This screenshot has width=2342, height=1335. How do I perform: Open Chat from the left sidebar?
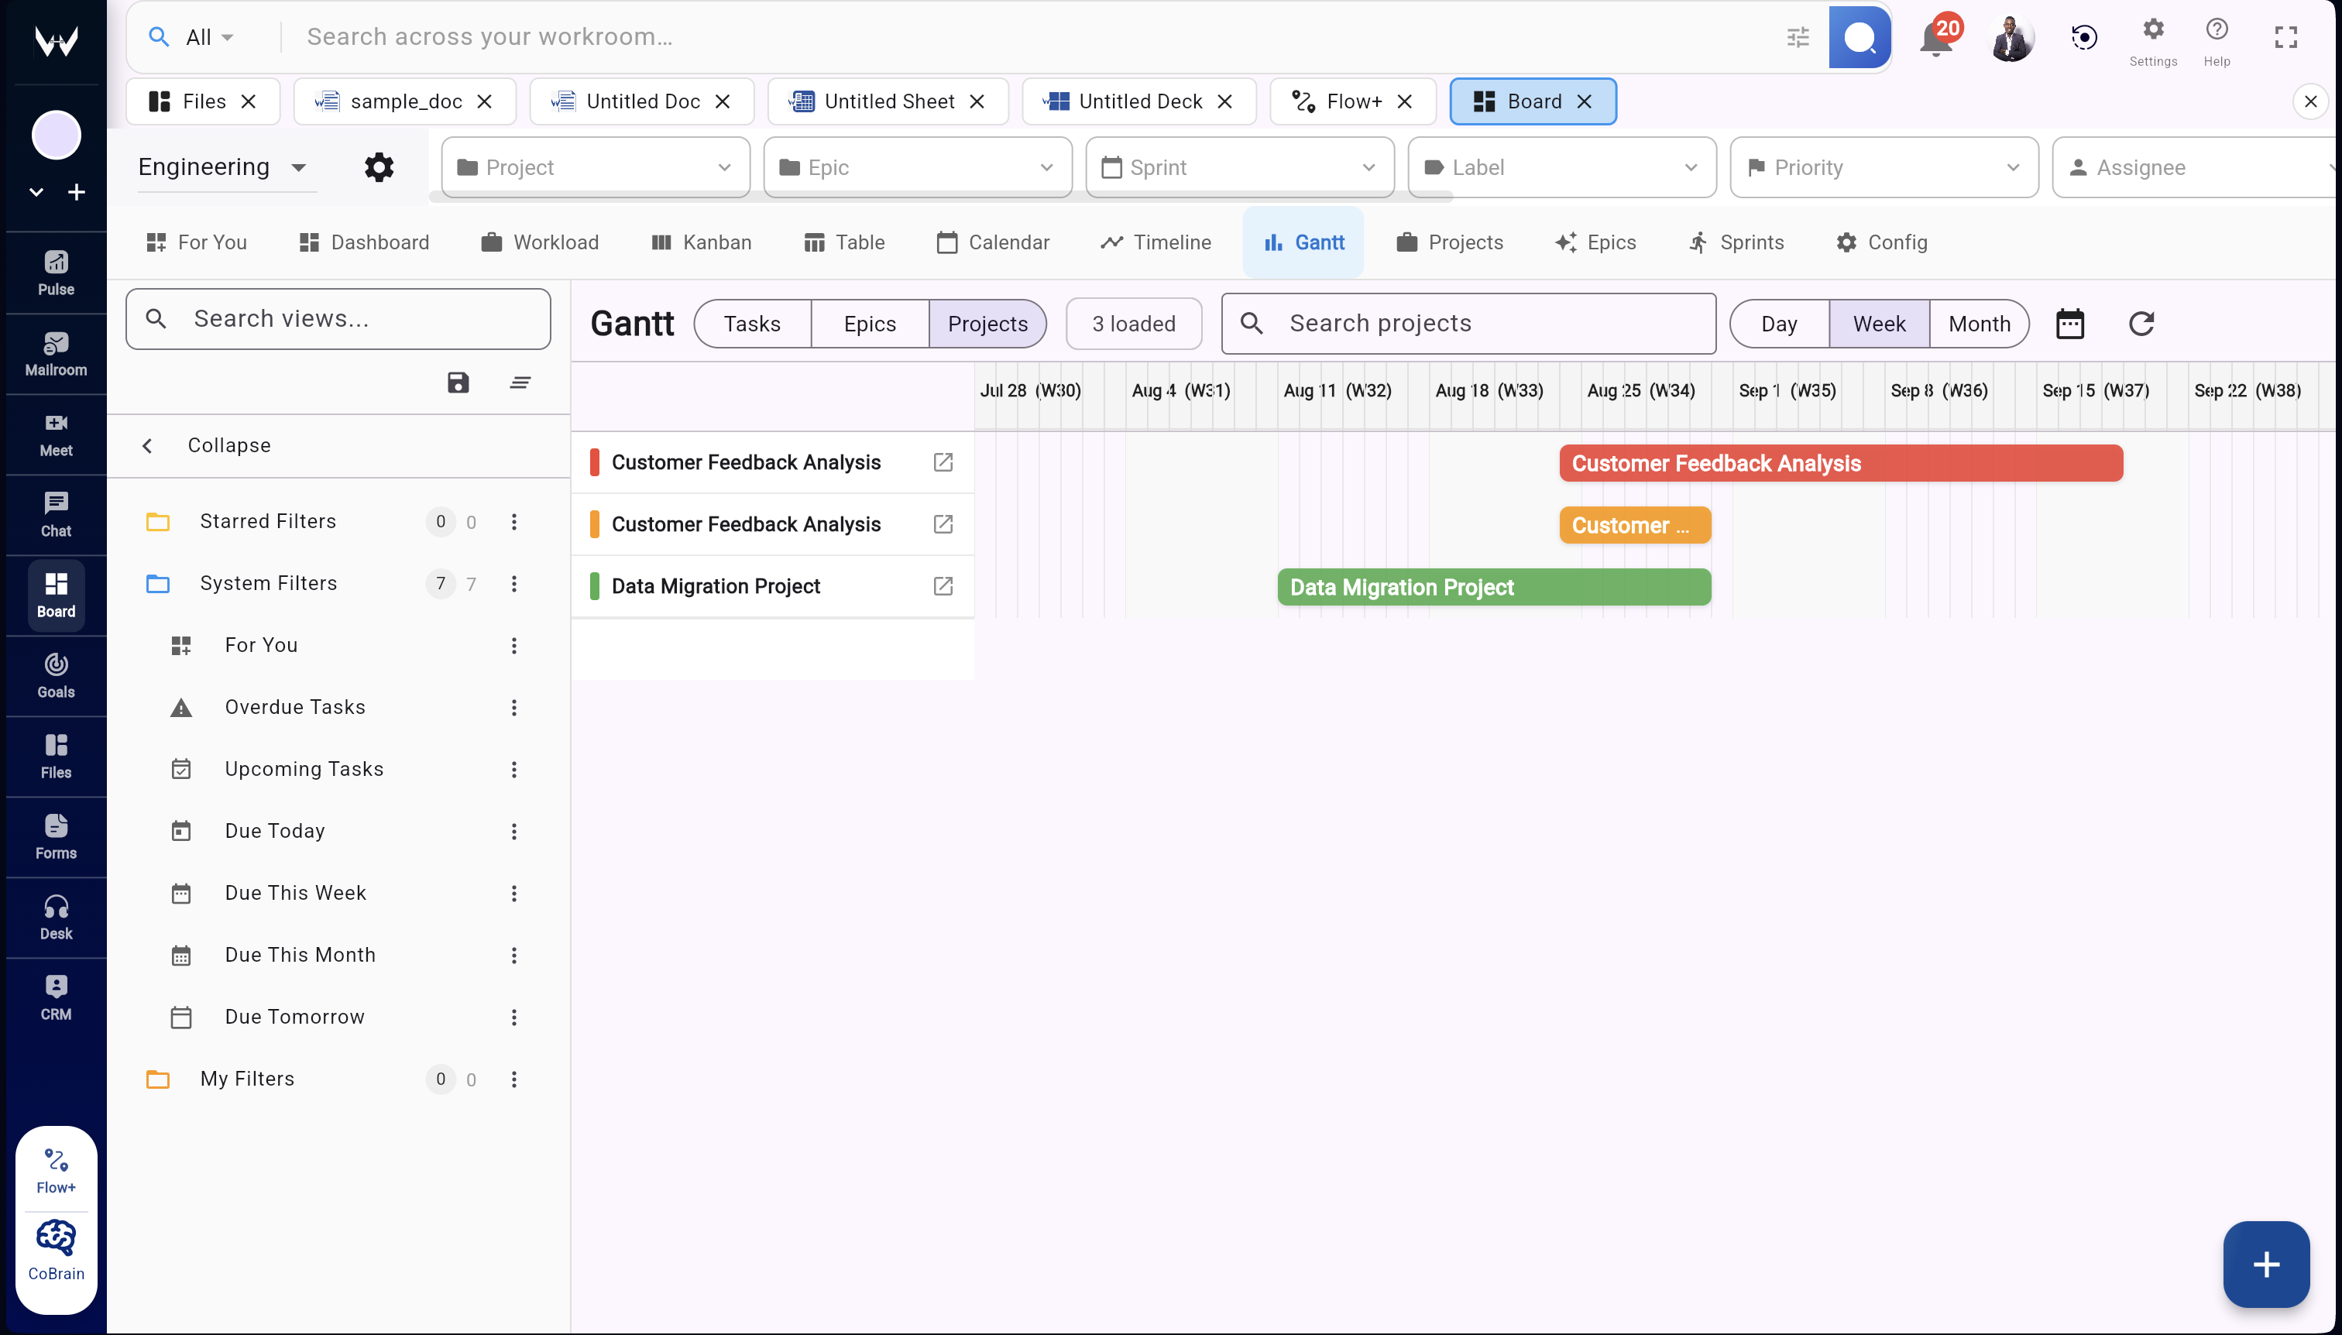(x=55, y=513)
